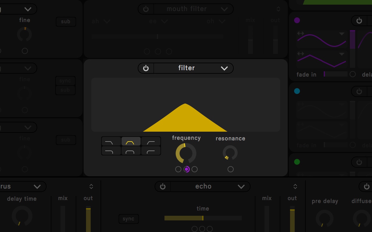Toggle the echo sync button
The height and width of the screenshot is (232, 372).
128,219
